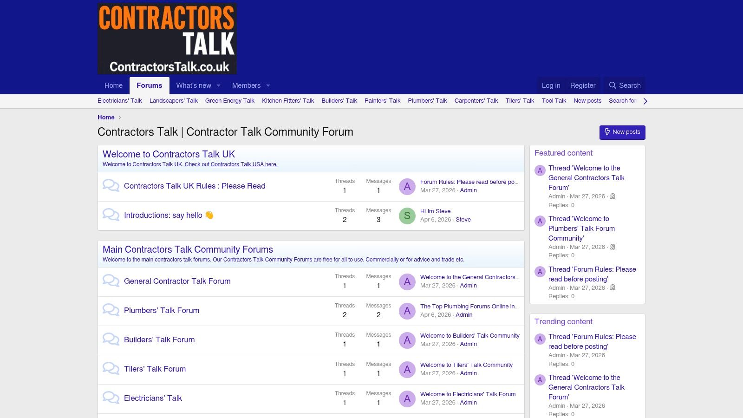Click Admin avatar in Builders' Talk Forum row
Viewport: 743px width, 418px height.
point(407,340)
